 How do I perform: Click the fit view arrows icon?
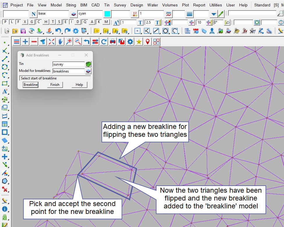pyautogui.click(x=52, y=42)
